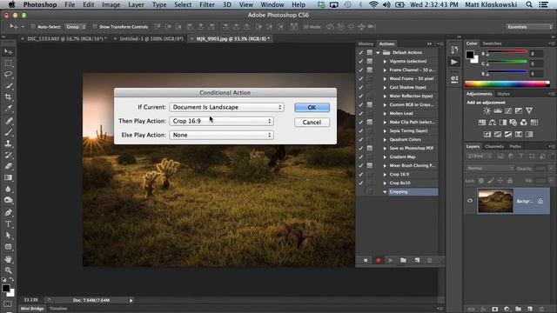Select the Path Selection tool
The image size is (557, 313).
8,236
